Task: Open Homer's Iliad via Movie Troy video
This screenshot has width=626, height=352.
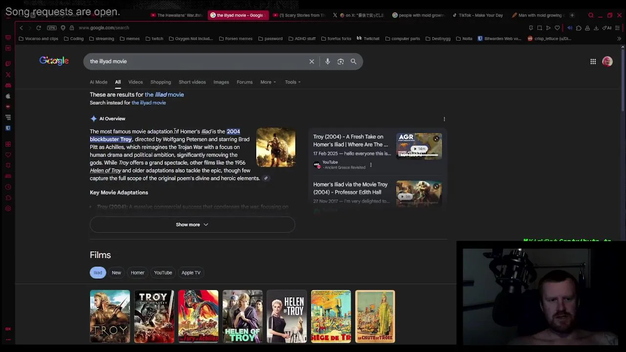Action: [351, 188]
